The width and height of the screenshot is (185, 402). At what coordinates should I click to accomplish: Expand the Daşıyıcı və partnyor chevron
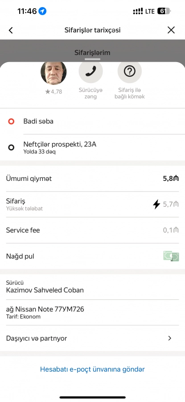[170, 338]
